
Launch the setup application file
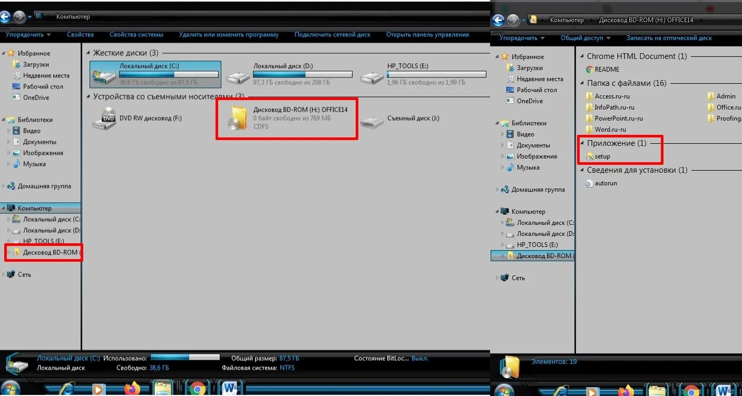click(598, 156)
